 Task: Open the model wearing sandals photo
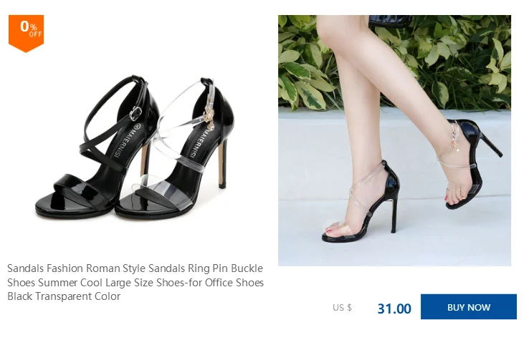coord(394,140)
